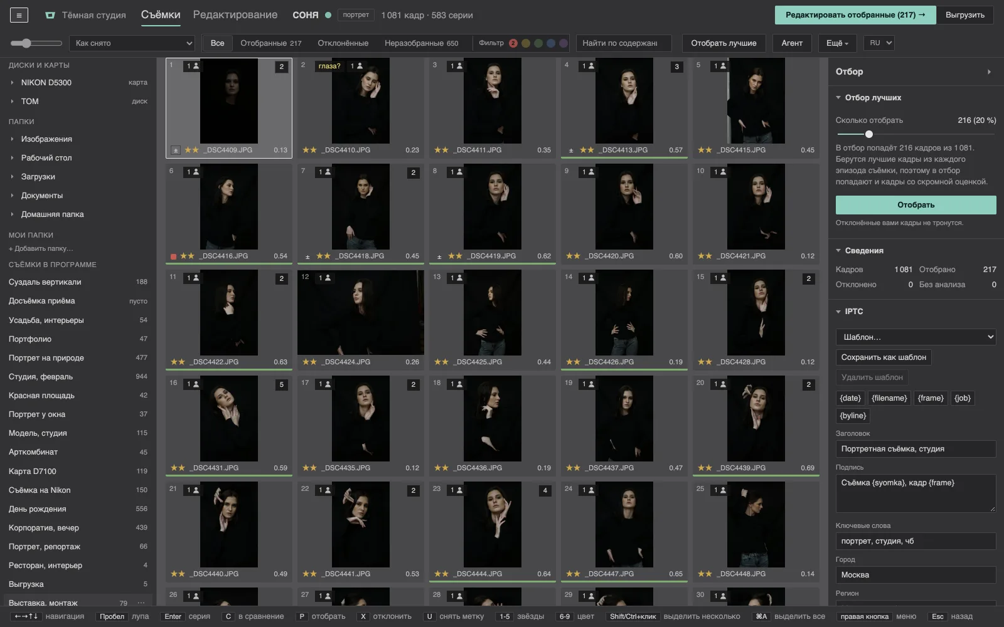Click the face count badge on _DSC4409.JPG
Viewport: 1004px width, 627px height.
[x=193, y=66]
